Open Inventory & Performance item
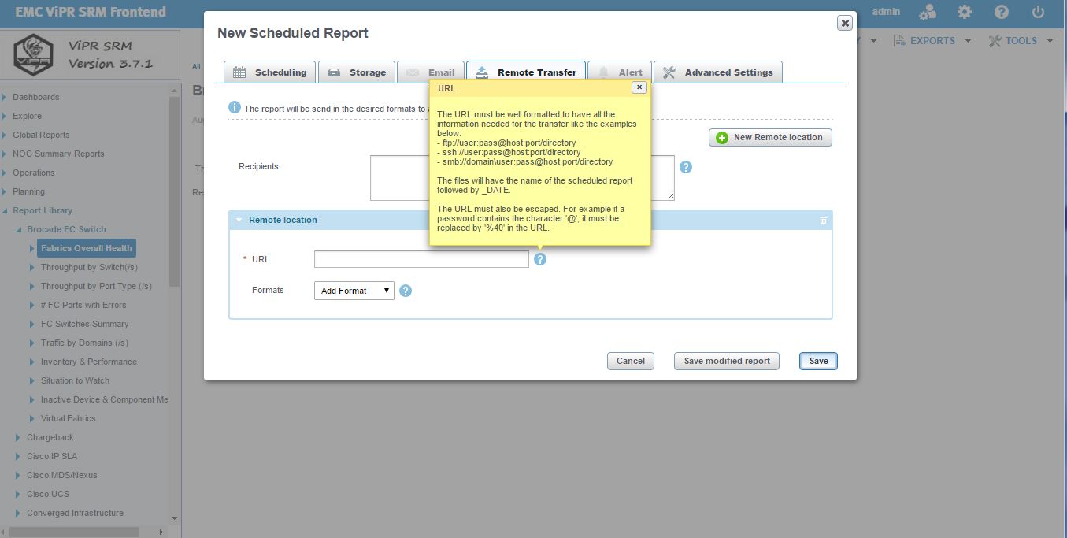The height and width of the screenshot is (538, 1067). (x=89, y=362)
